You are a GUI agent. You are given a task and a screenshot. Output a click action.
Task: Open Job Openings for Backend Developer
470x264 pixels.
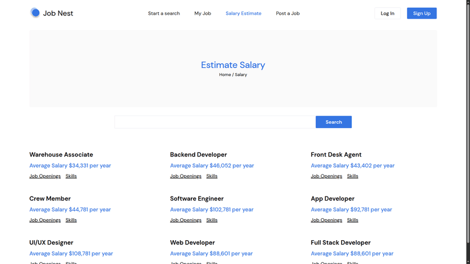click(186, 176)
